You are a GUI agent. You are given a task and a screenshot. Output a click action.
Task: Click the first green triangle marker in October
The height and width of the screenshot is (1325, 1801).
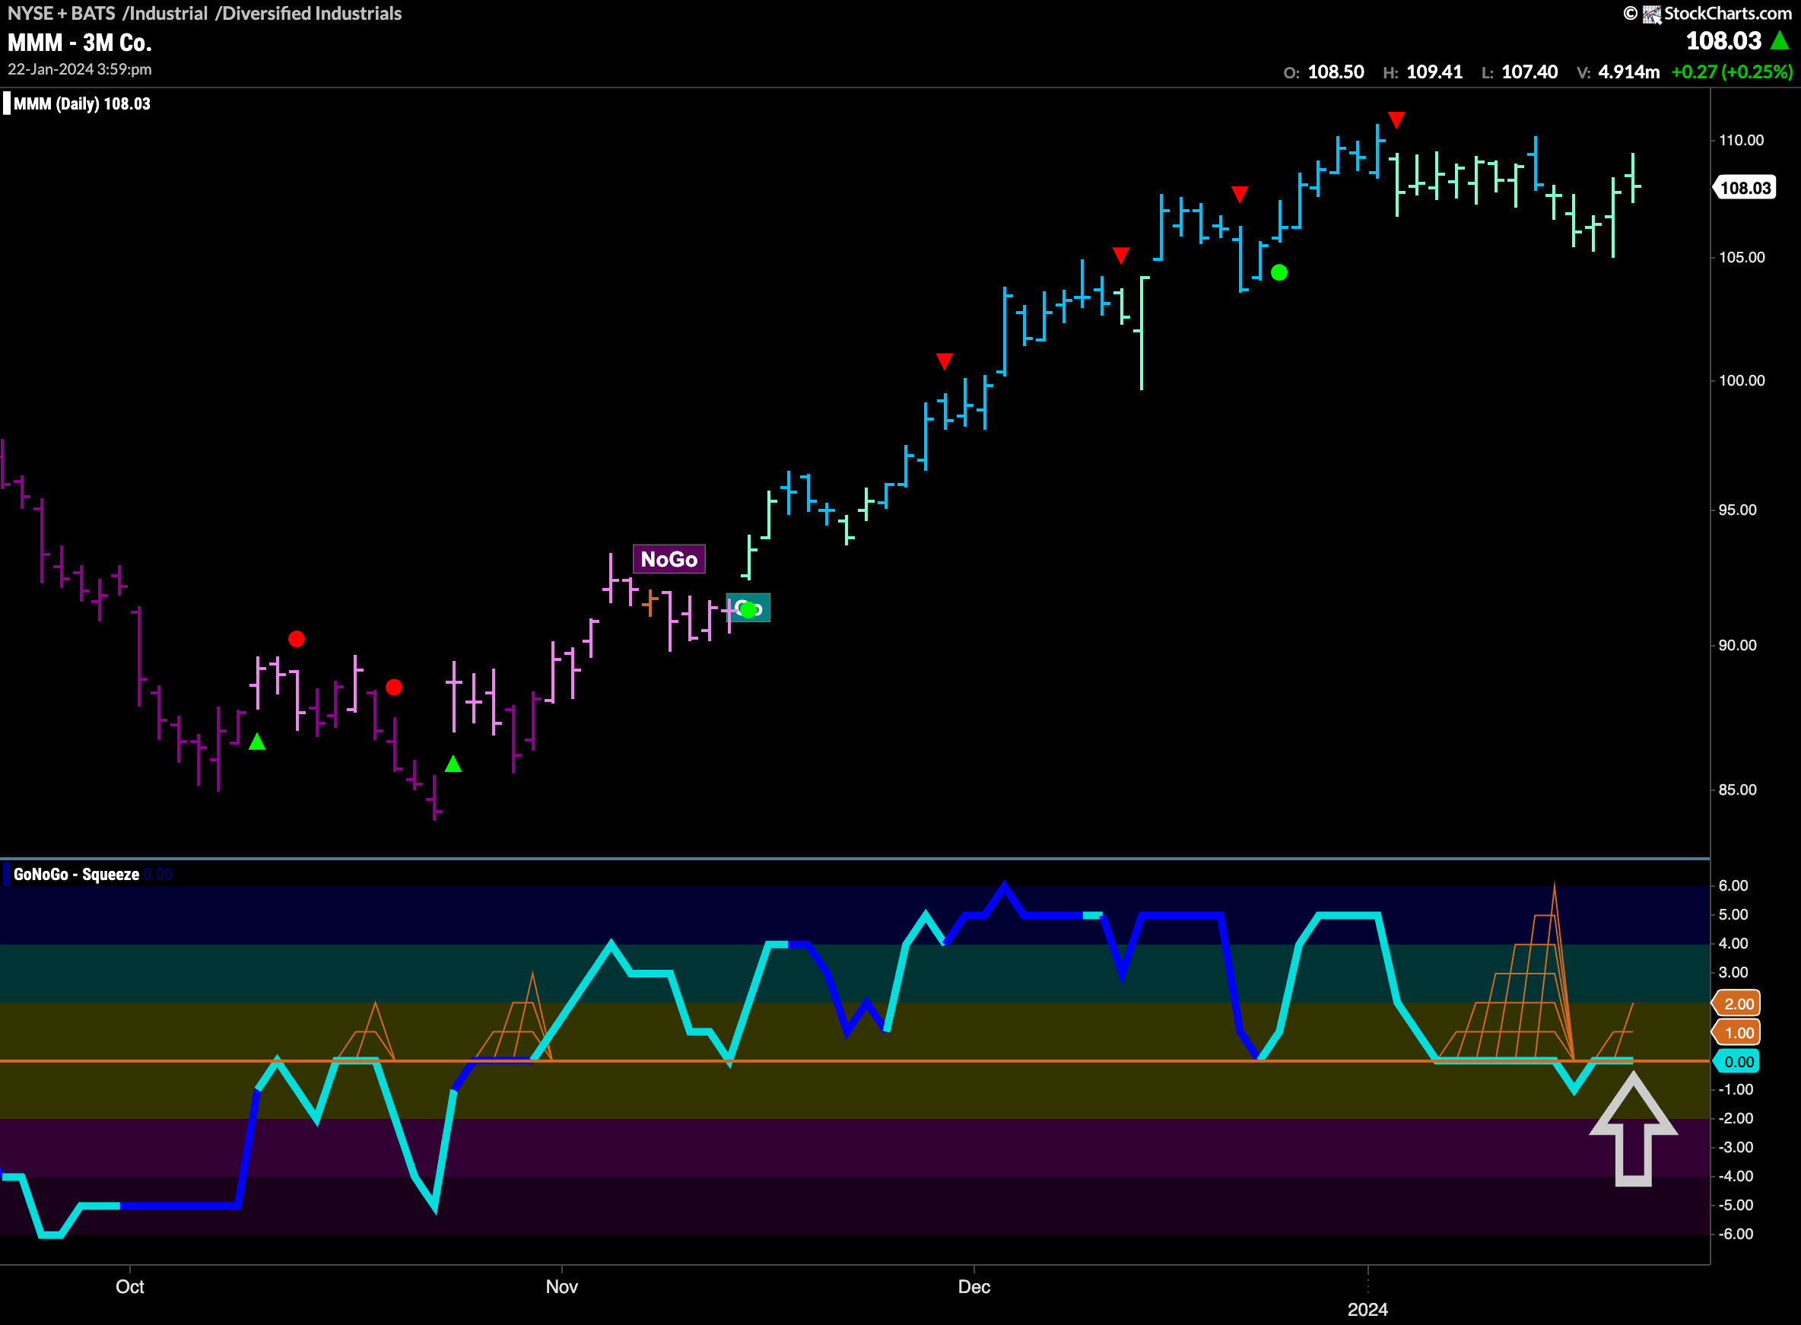click(256, 742)
